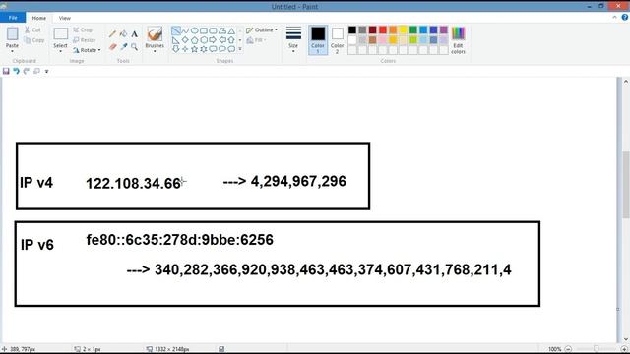
Task: Choose the Rectangle shape
Action: [204, 30]
